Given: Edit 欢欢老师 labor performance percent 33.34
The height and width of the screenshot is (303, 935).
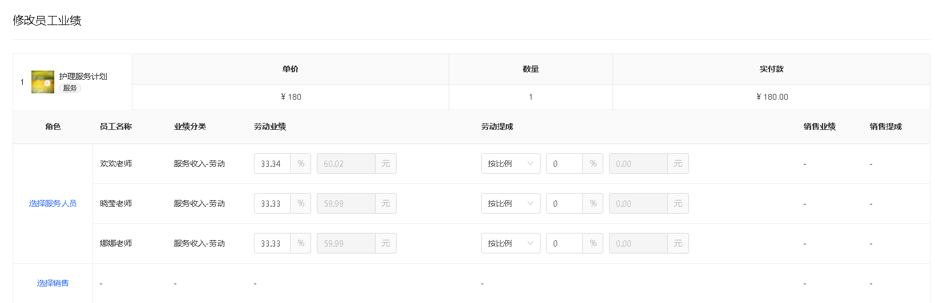Looking at the screenshot, I should click(272, 163).
